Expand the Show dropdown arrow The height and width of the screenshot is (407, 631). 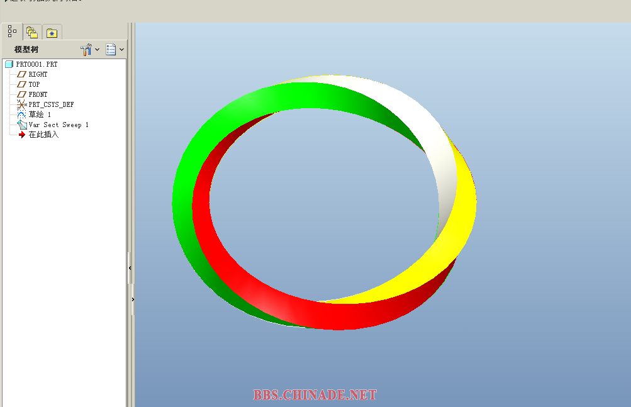coord(121,50)
